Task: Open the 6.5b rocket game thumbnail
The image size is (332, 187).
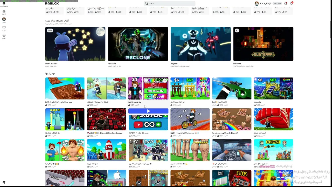Action: pos(107,150)
